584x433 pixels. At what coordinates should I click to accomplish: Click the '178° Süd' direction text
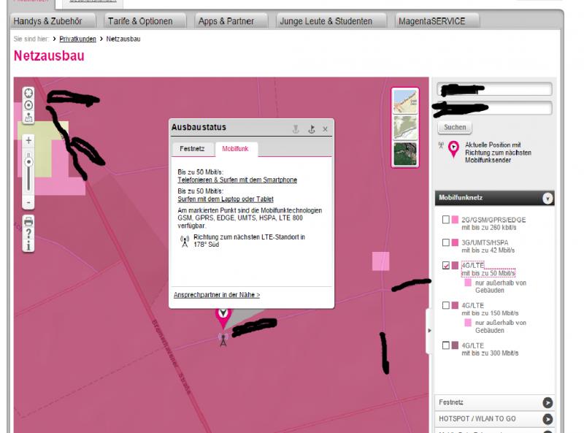tap(207, 245)
